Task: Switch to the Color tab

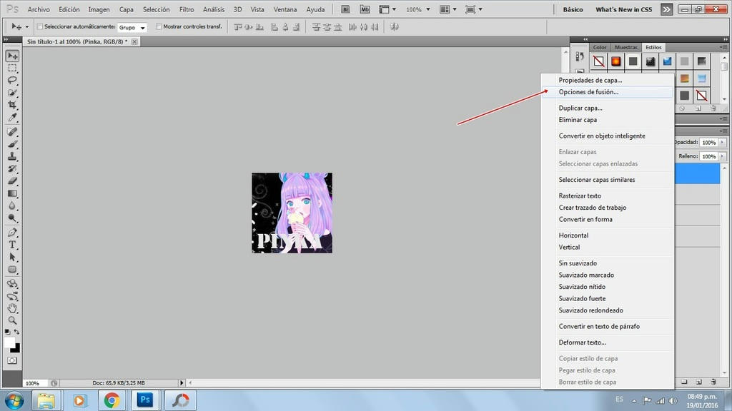Action: coord(600,47)
